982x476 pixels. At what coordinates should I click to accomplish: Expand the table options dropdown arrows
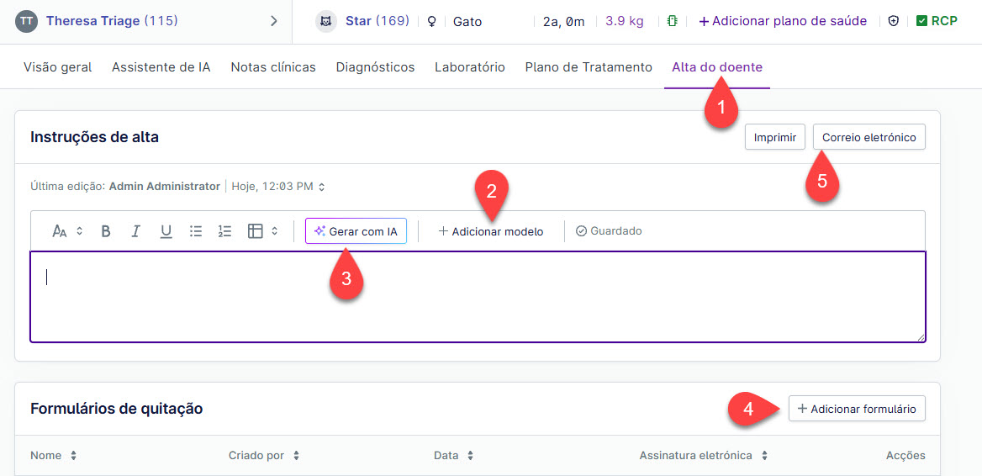click(274, 231)
